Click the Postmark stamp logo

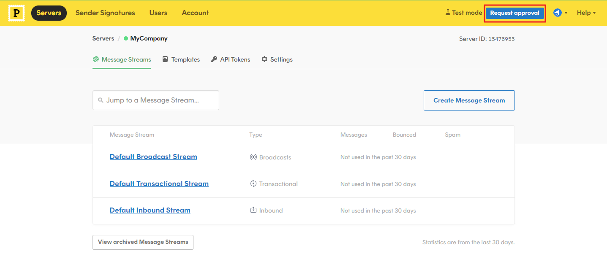[16, 13]
